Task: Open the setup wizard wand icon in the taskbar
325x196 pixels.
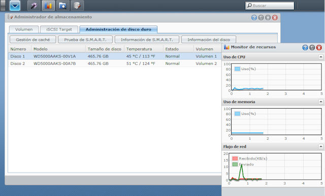Action: [34, 6]
